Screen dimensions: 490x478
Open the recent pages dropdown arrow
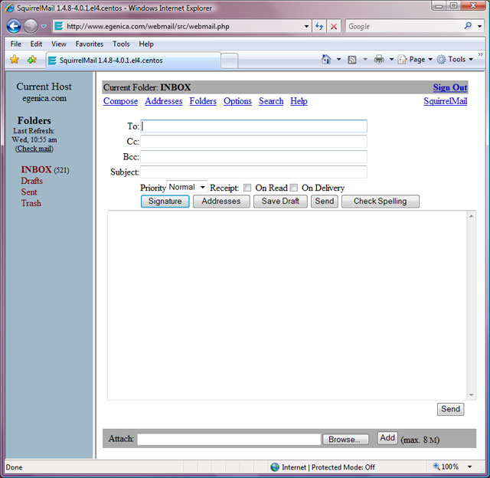click(x=44, y=27)
